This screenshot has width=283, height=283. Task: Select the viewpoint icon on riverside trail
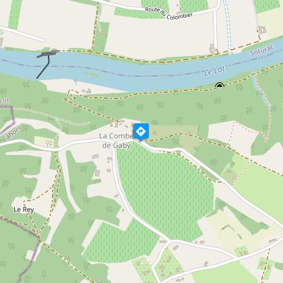tap(220, 85)
